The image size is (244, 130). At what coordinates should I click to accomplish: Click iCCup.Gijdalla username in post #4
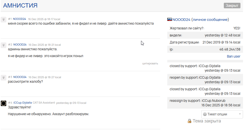(22, 103)
